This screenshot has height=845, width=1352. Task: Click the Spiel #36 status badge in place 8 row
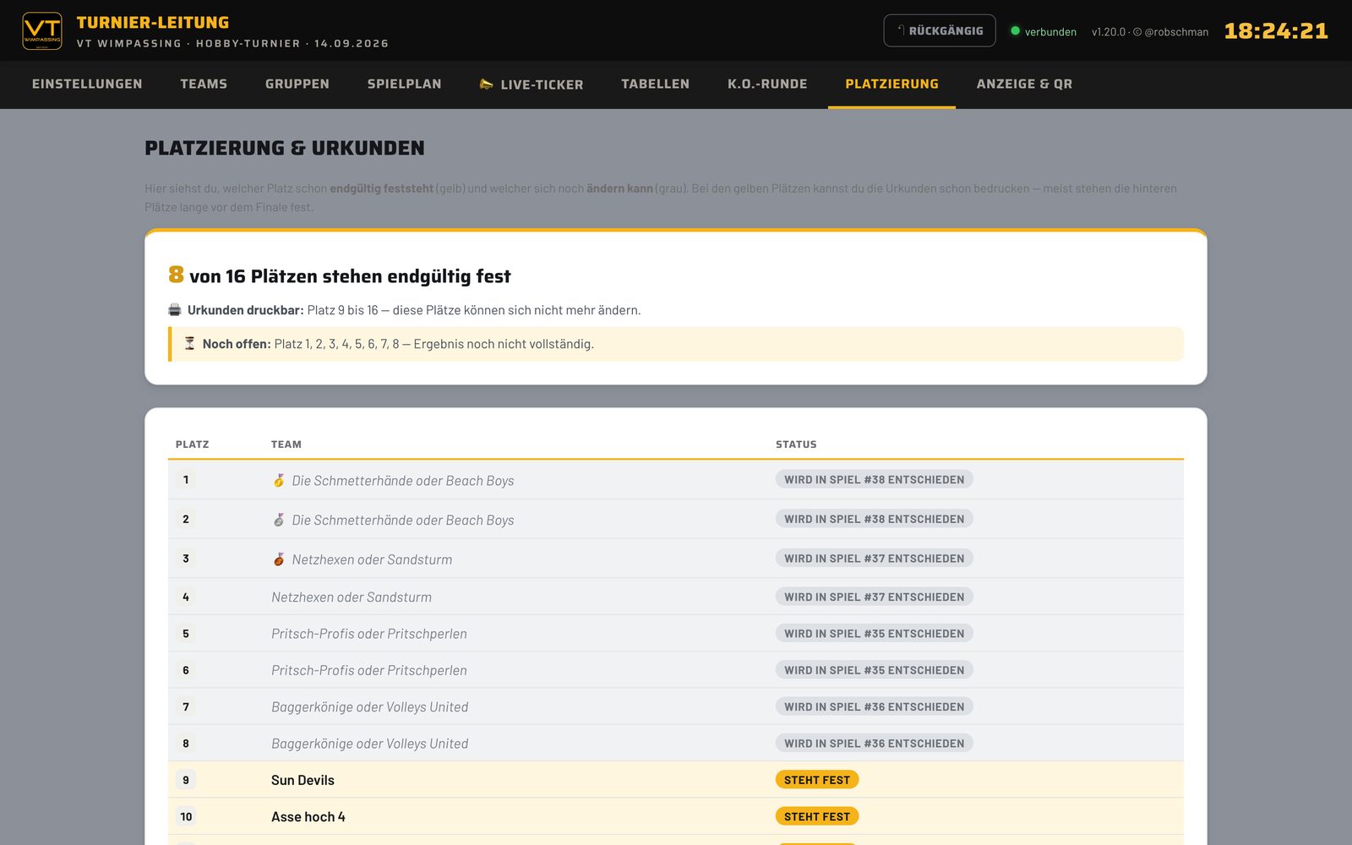tap(875, 744)
